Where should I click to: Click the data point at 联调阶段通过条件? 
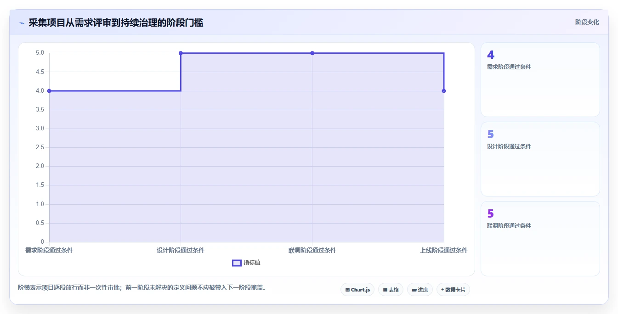pyautogui.click(x=312, y=53)
